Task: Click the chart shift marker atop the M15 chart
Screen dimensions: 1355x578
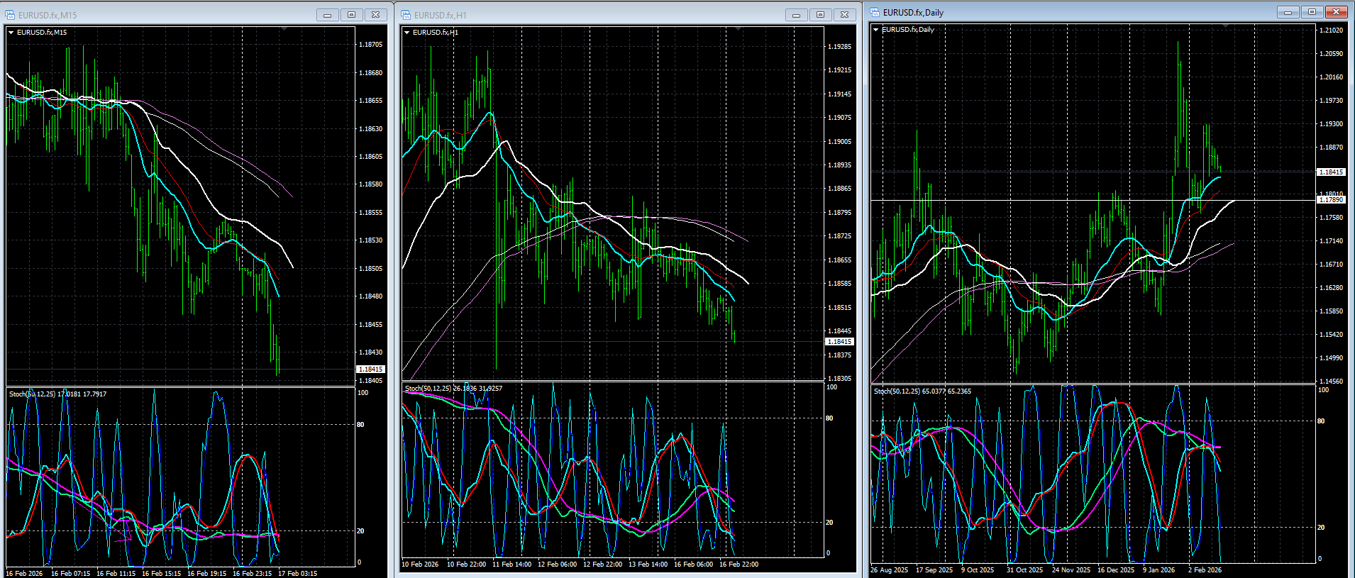Action: (284, 29)
